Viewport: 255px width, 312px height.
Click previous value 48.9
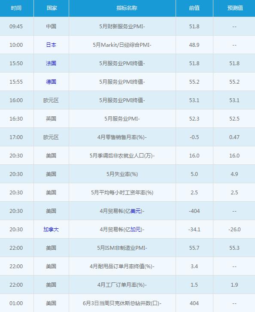tap(194, 45)
